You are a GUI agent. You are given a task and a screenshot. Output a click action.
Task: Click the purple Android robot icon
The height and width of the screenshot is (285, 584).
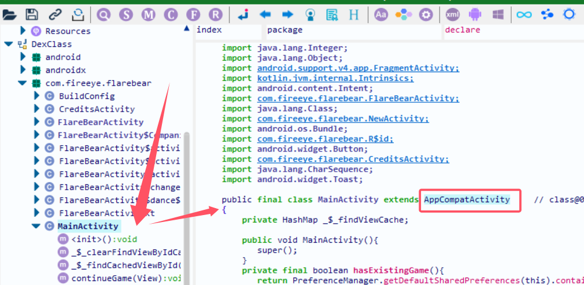pyautogui.click(x=475, y=15)
